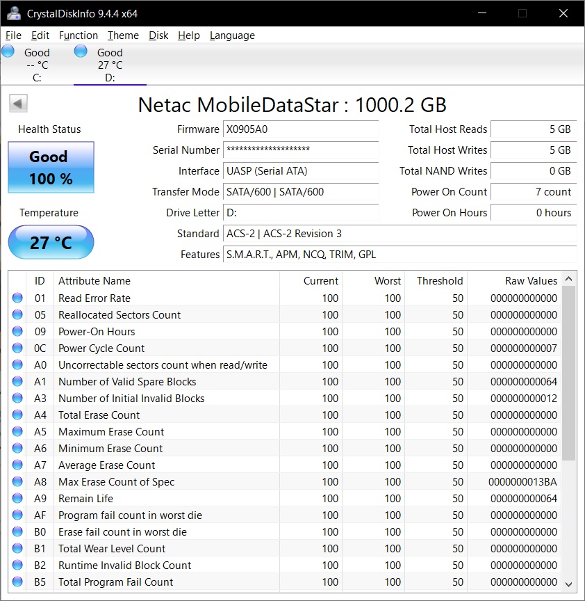This screenshot has width=585, height=601.
Task: Open the File menu
Action: [13, 35]
